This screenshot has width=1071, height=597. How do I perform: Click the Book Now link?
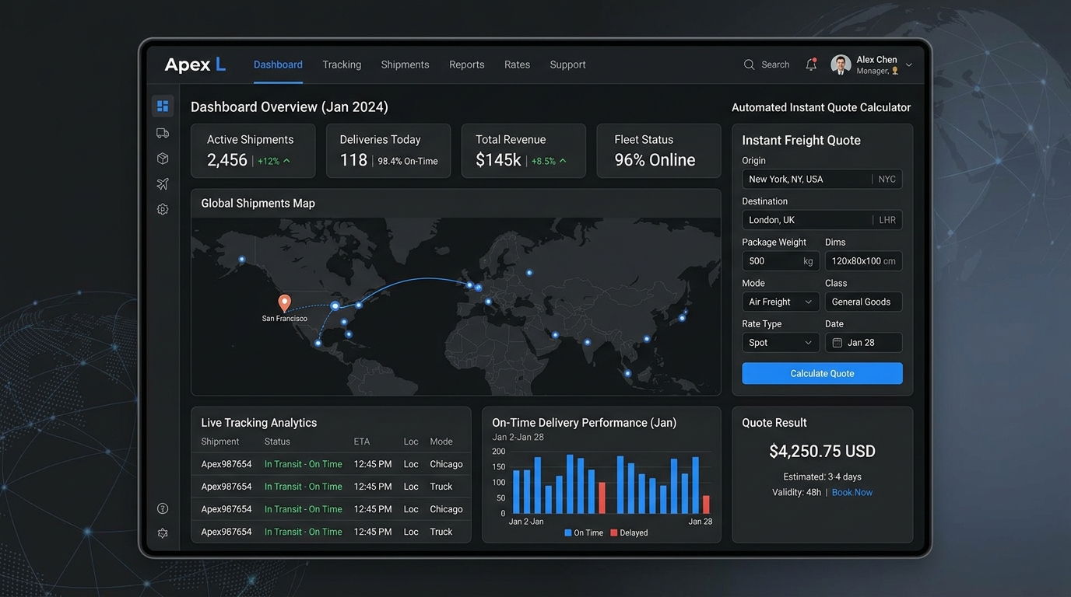click(x=852, y=492)
